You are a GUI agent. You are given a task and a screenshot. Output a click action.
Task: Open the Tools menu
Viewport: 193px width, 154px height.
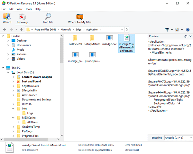click(x=28, y=9)
